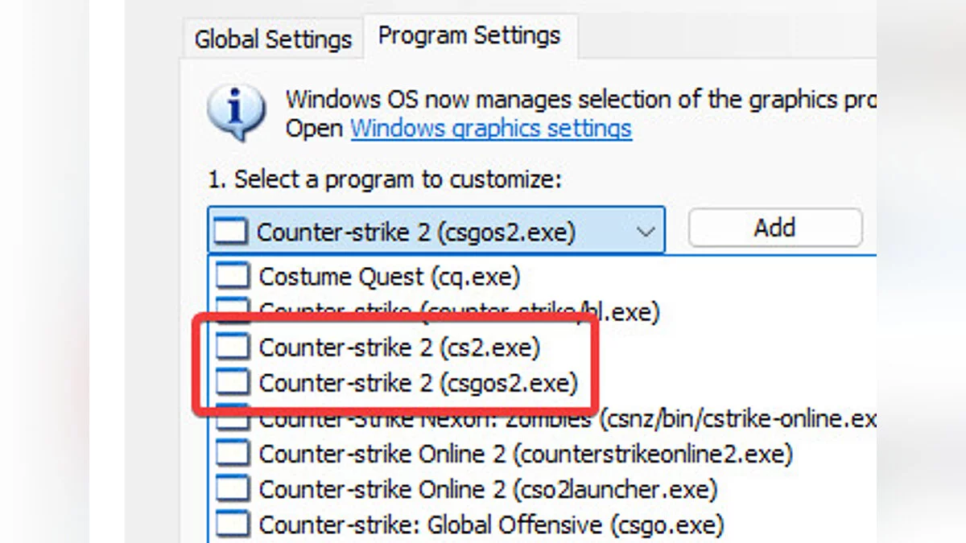Click the blue info speech-bubble icon
The width and height of the screenshot is (966, 543).
237,113
